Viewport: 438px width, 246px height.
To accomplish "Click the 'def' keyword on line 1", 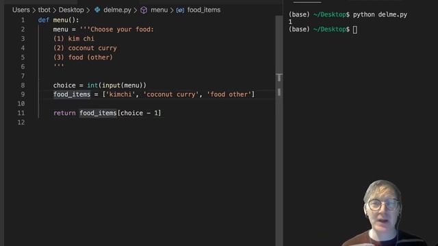I will coord(44,20).
